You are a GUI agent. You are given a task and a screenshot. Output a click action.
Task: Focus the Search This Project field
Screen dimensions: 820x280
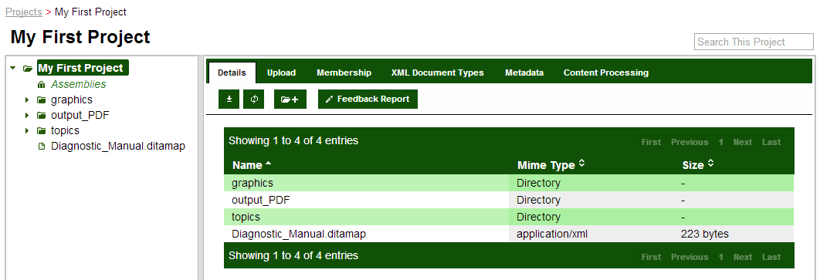pyautogui.click(x=754, y=42)
